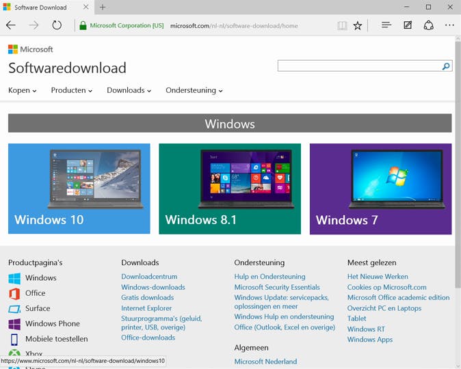Click the Share circle icon
This screenshot has width=461, height=369.
pos(428,25)
